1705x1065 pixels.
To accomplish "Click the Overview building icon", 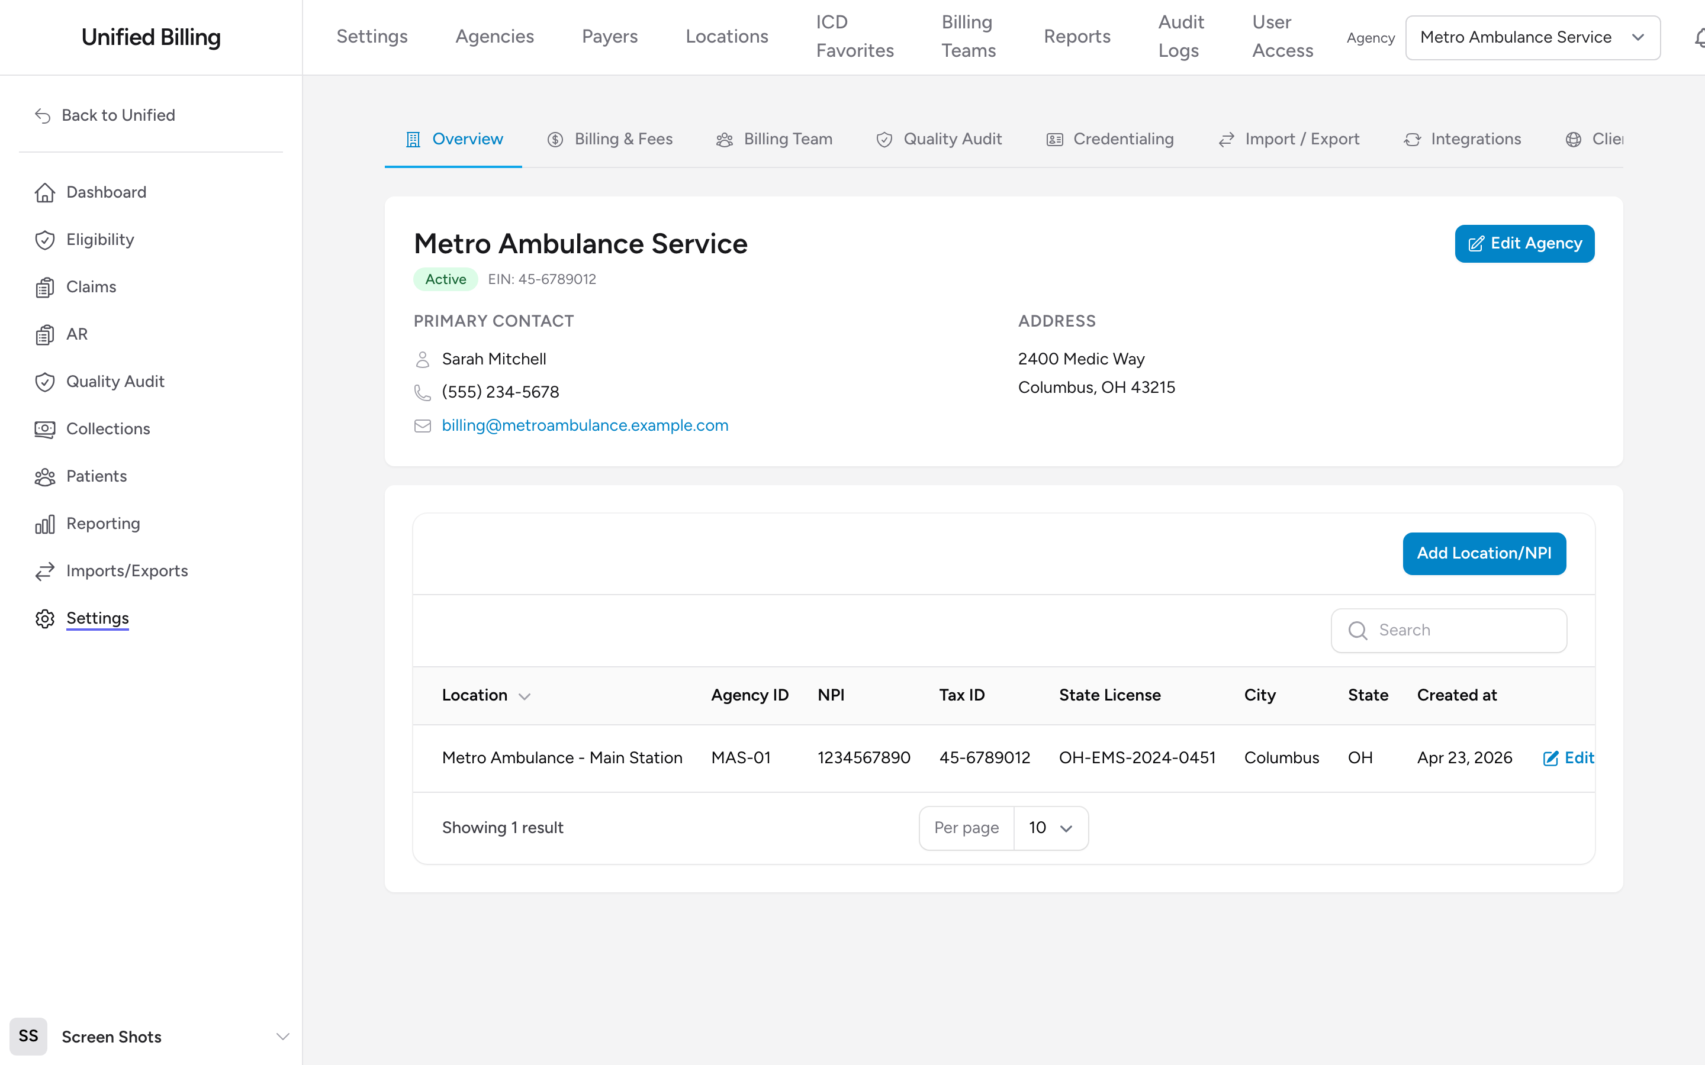I will pos(414,140).
